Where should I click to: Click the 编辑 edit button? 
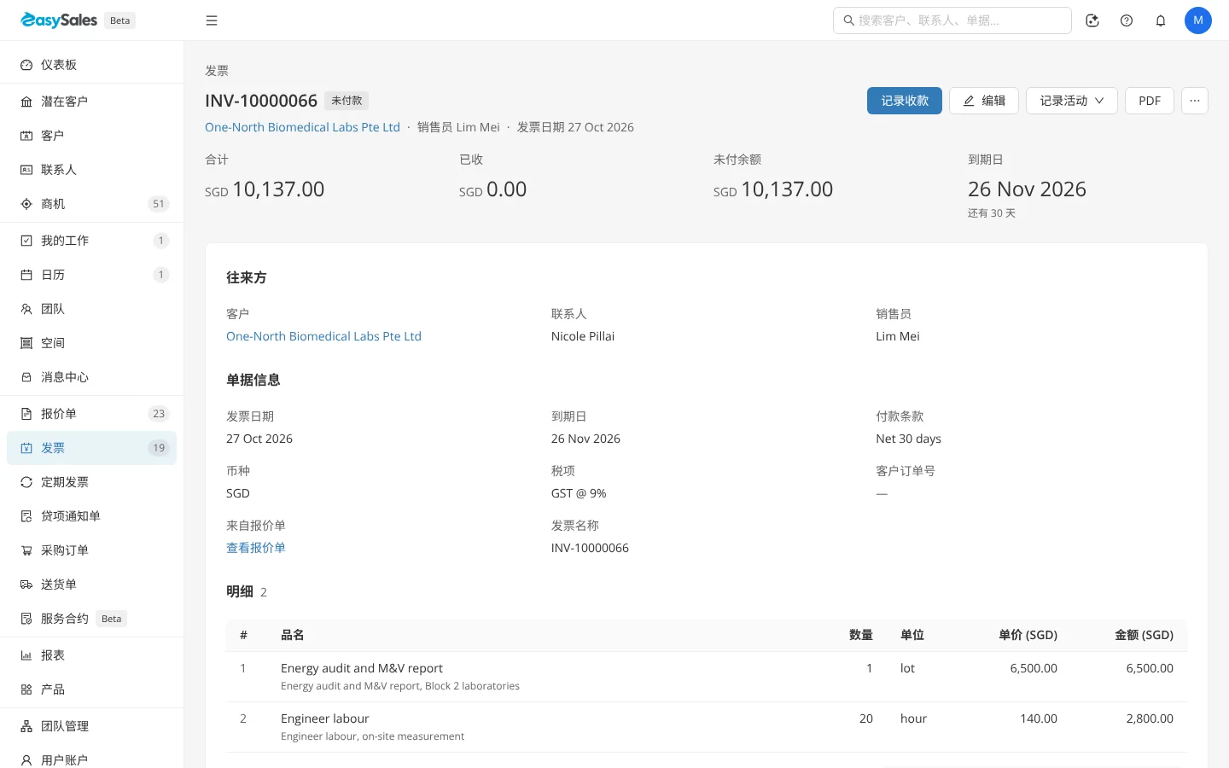point(984,101)
